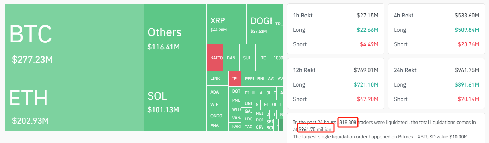Screen dimensions: 489x143
Task: Click the LTC heatmap tile
Action: click(263, 58)
